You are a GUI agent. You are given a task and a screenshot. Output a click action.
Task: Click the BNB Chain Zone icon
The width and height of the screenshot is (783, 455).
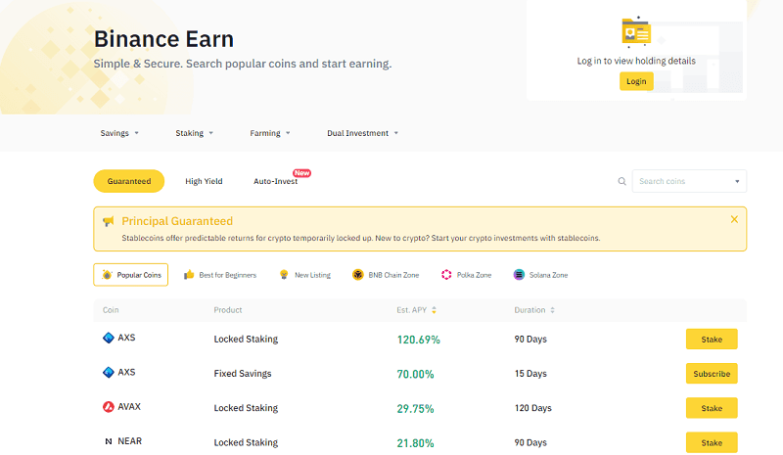357,275
